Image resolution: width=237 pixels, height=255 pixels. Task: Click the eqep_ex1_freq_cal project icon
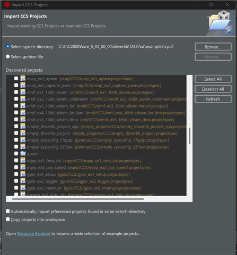(23, 160)
